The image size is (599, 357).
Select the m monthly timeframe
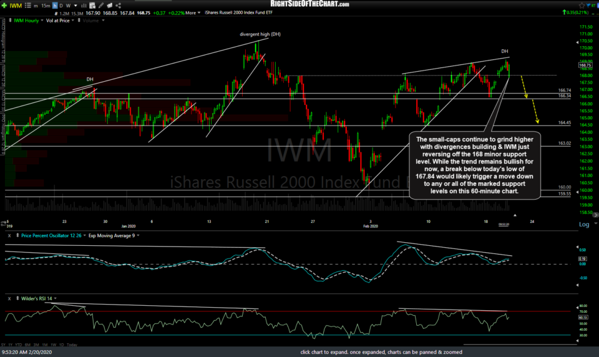click(x=36, y=6)
